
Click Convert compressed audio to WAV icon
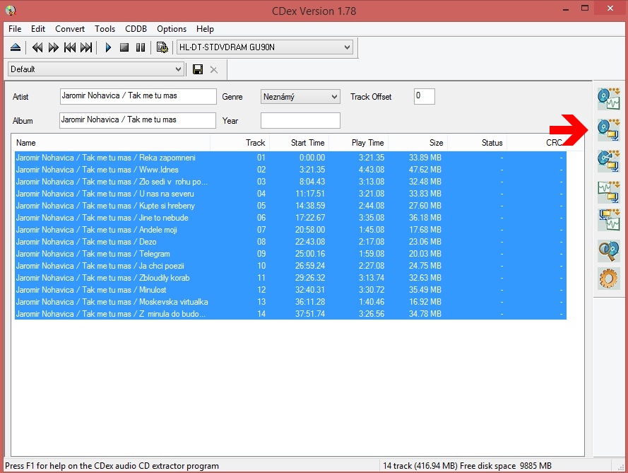coord(608,219)
